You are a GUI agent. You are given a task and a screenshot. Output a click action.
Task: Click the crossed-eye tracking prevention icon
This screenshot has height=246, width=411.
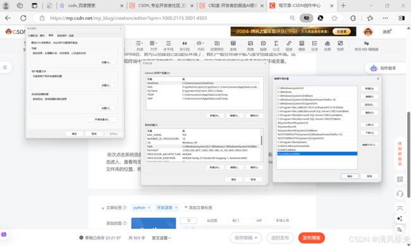306,18
